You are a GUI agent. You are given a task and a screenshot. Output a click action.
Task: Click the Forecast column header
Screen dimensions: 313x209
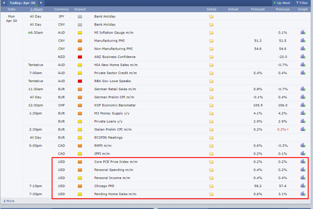[x=258, y=9]
